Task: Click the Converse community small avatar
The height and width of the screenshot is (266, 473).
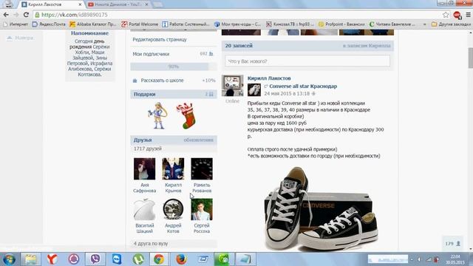Action: (x=254, y=90)
